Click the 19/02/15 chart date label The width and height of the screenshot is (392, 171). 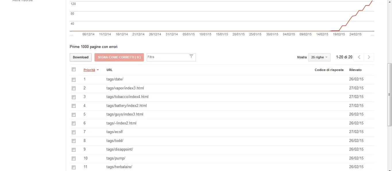point(339,34)
